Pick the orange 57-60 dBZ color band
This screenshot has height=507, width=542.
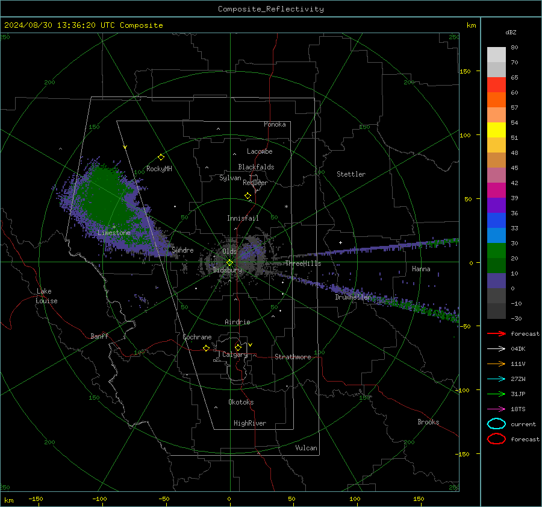click(496, 100)
